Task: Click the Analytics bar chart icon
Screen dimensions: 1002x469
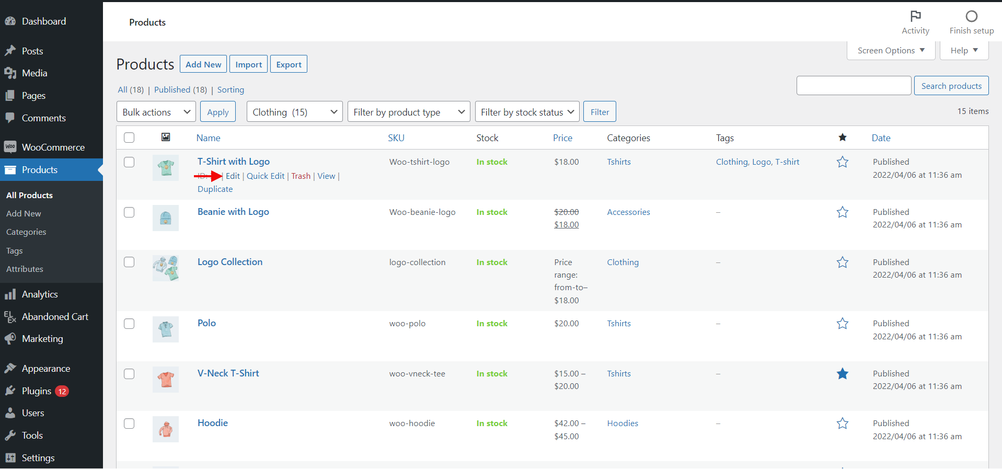Action: click(10, 294)
